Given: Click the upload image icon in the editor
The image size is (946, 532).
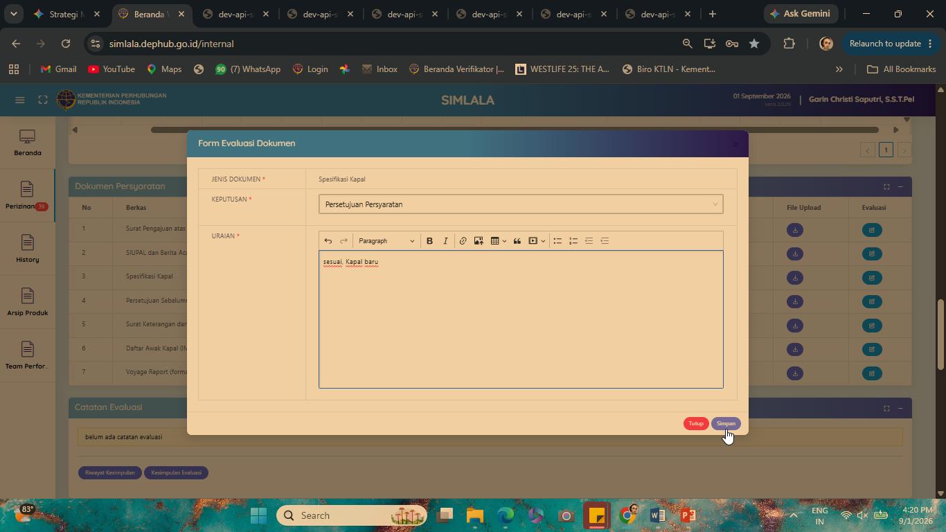Looking at the screenshot, I should click(x=479, y=241).
